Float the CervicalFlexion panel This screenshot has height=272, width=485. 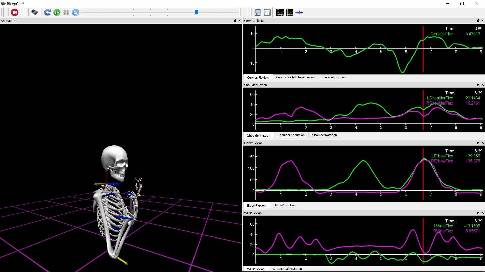click(x=478, y=21)
